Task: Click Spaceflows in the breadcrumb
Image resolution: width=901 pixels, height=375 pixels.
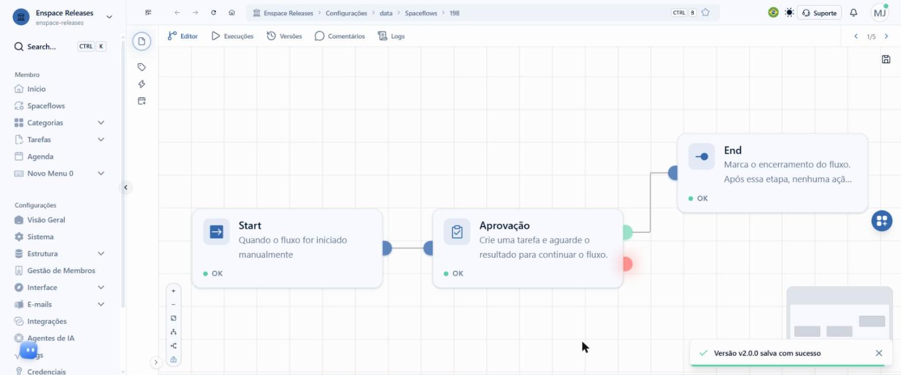Action: (x=422, y=13)
